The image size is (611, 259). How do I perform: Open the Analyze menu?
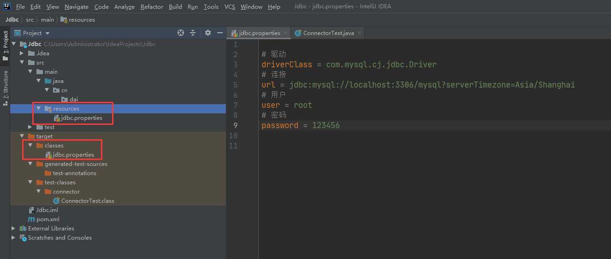[x=125, y=7]
